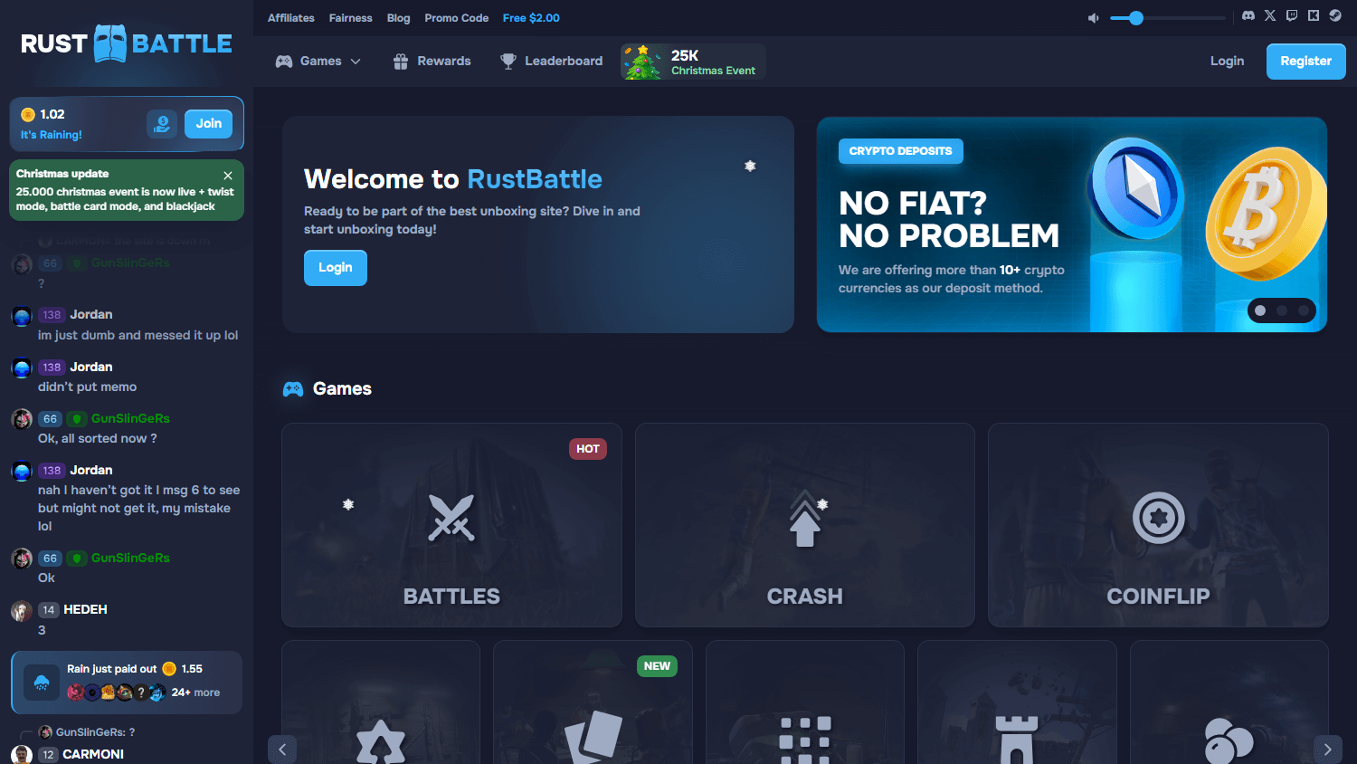Click the Steam icon at top right
1357x764 pixels.
(x=1335, y=15)
